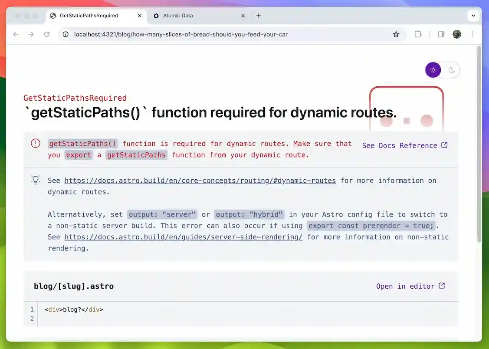Open Chrome three-dot menu
This screenshot has width=489, height=349.
(473, 34)
